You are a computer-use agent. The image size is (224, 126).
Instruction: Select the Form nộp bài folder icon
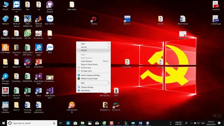click(x=16, y=34)
